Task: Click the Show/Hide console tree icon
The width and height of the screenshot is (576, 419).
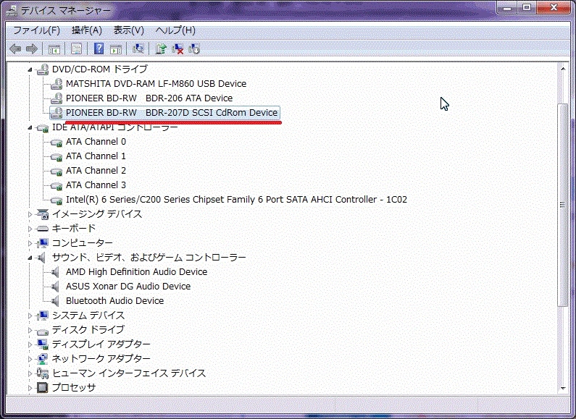Action: pyautogui.click(x=54, y=48)
